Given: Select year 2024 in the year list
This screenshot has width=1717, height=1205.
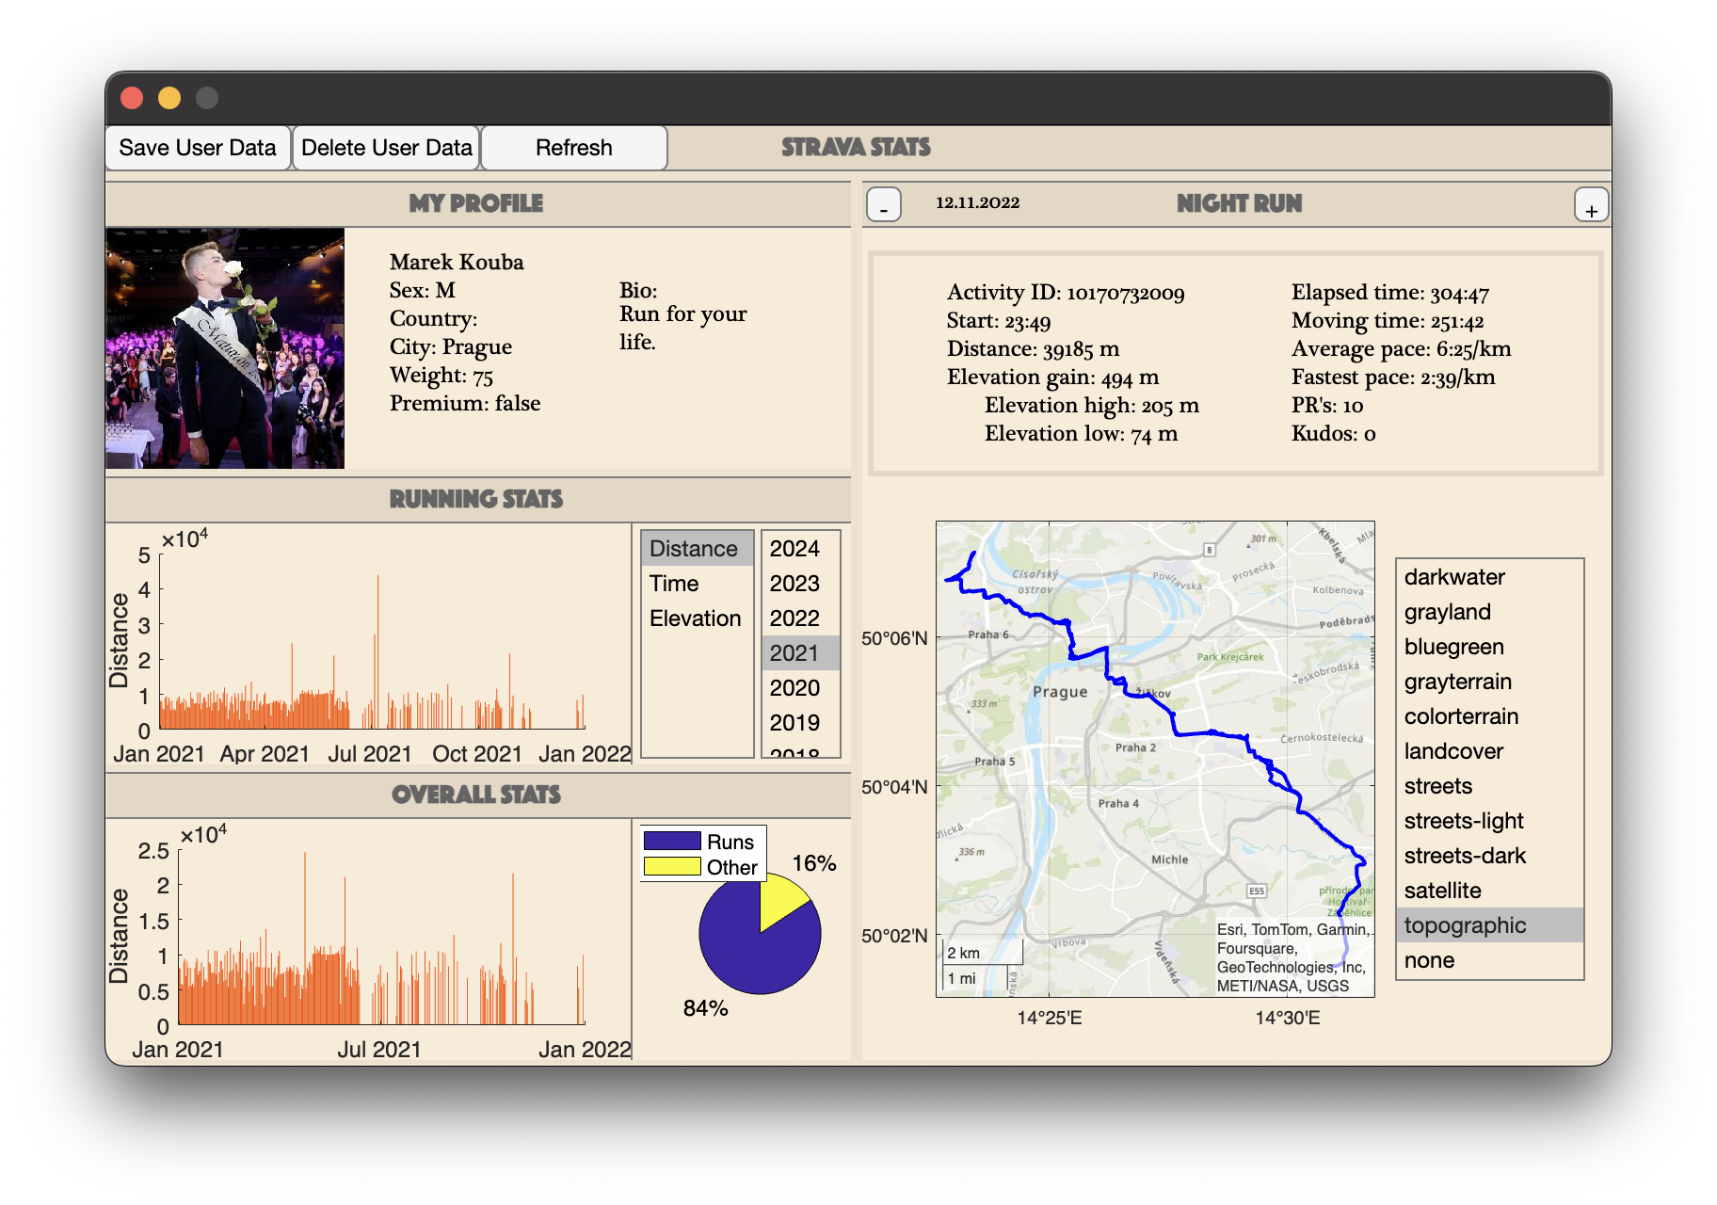Looking at the screenshot, I should coord(794,549).
